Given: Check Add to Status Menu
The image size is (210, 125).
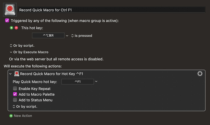Looking at the screenshot, I should tap(15, 100).
